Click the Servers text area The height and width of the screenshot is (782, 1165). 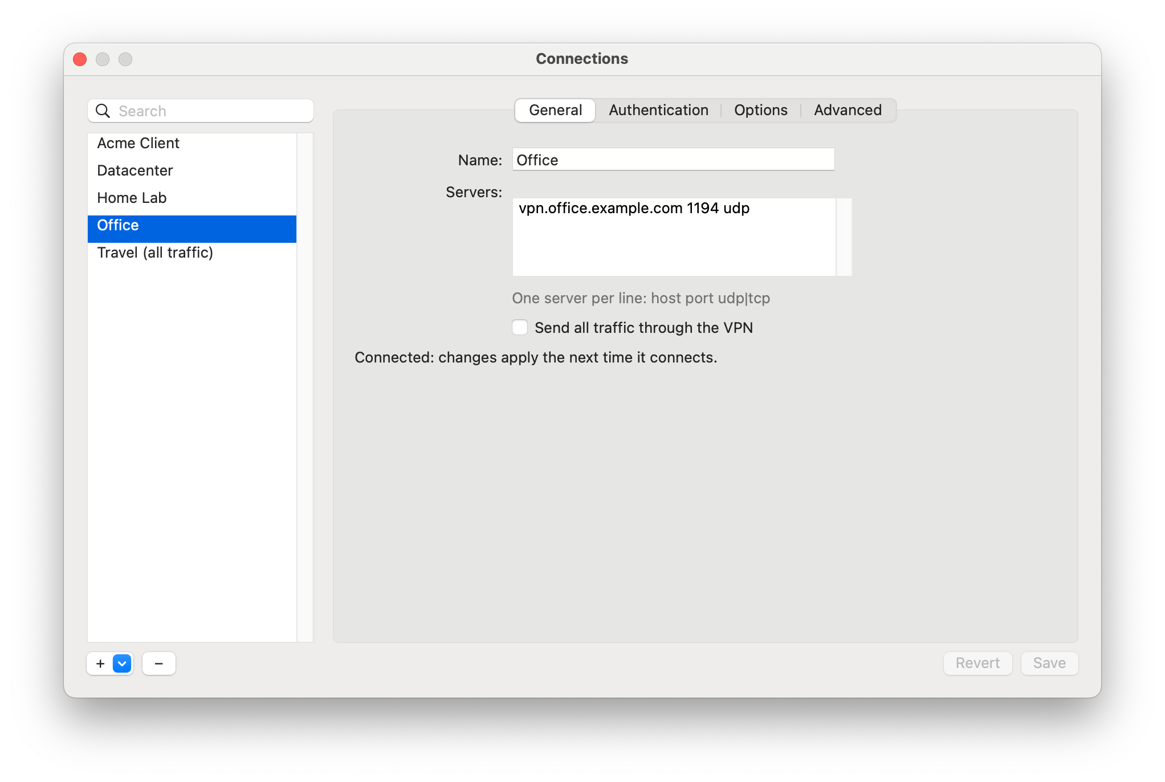(x=674, y=237)
